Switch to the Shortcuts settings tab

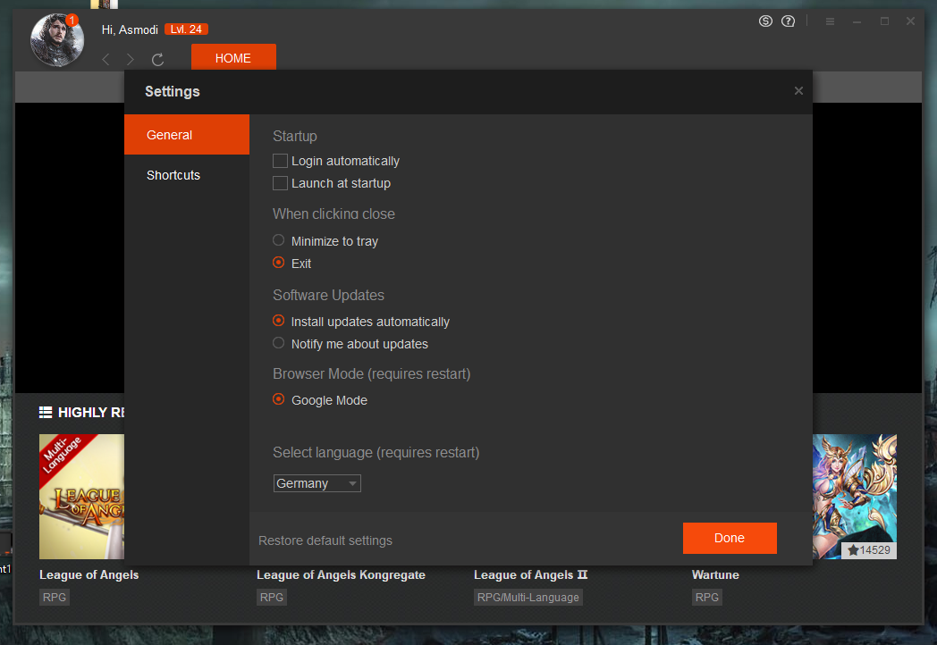coord(173,175)
